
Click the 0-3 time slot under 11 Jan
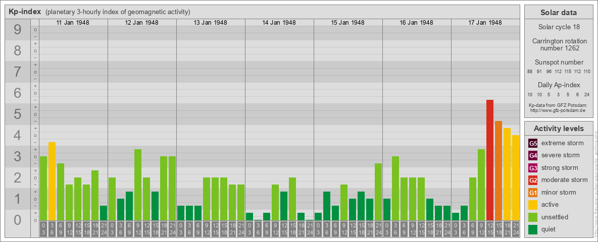click(43, 229)
